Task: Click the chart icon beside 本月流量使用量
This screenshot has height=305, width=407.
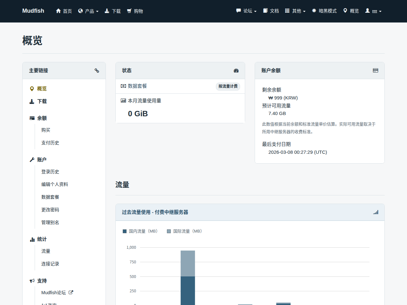Action: [x=123, y=101]
